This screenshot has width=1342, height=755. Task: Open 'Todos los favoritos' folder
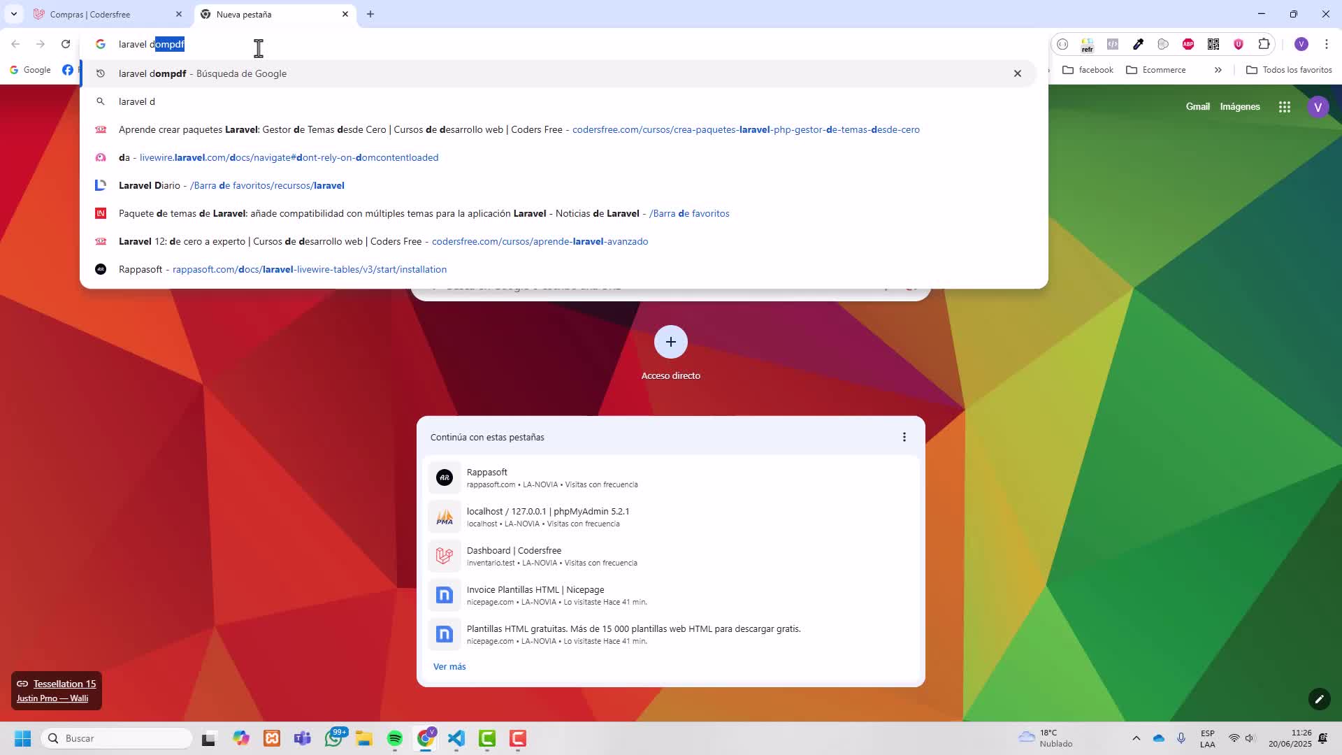(1289, 70)
